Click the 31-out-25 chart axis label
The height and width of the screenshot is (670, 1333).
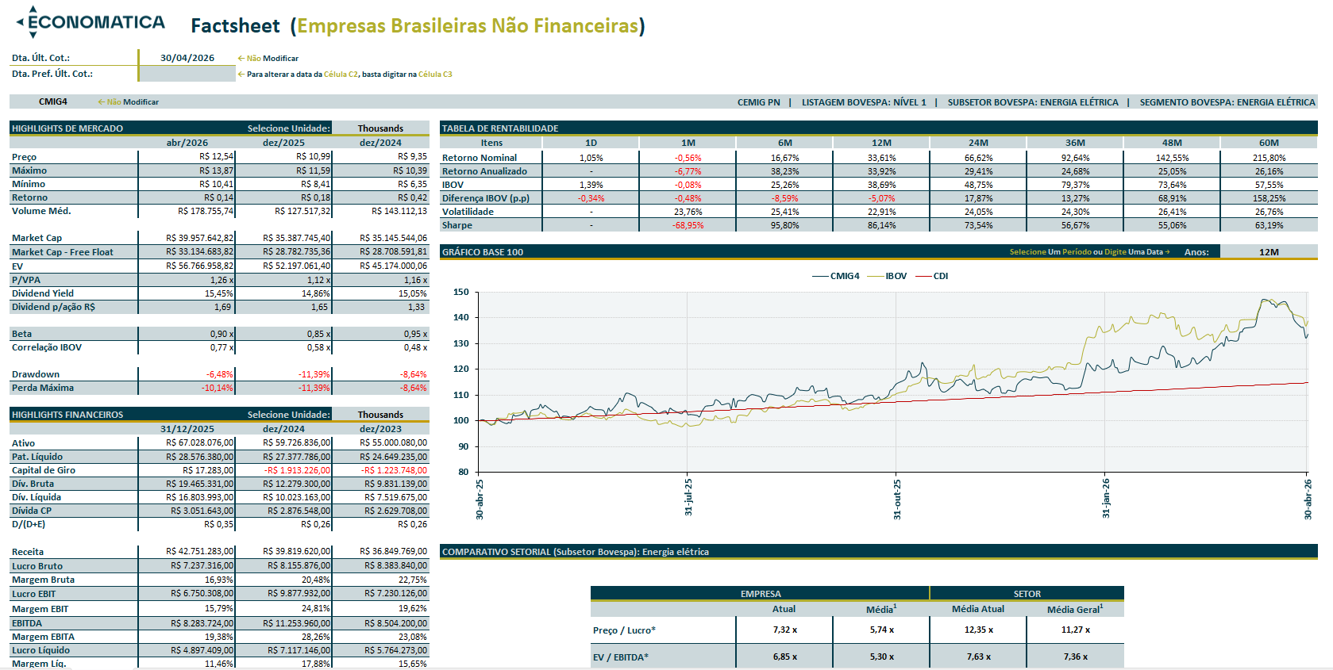point(897,500)
